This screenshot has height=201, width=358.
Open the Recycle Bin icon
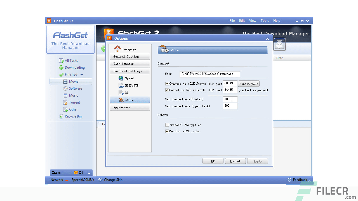click(61, 116)
